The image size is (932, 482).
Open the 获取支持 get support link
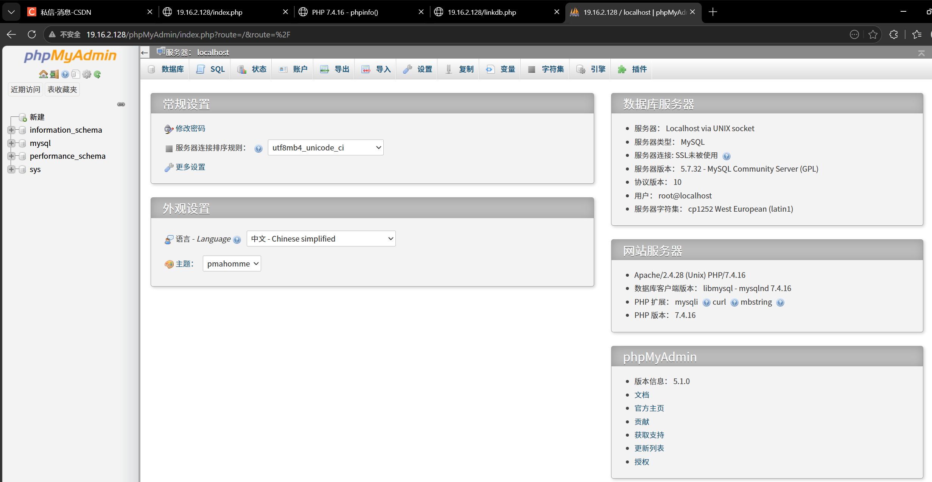pos(649,435)
